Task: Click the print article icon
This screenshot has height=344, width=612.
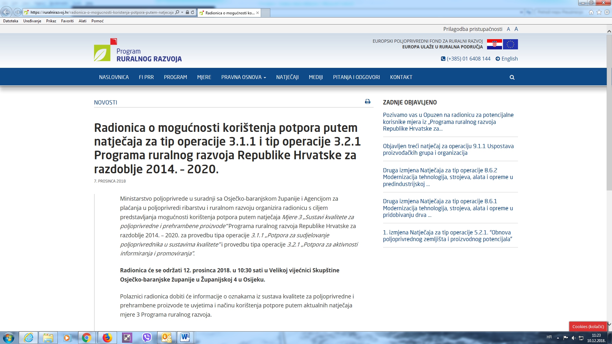Action: point(368,102)
